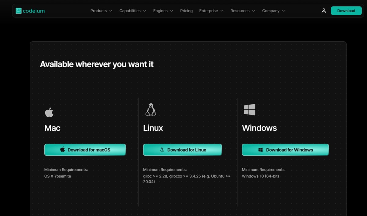Click the 'Windows 10 (64-bit)' requirement text
The image size is (367, 216).
tap(261, 176)
